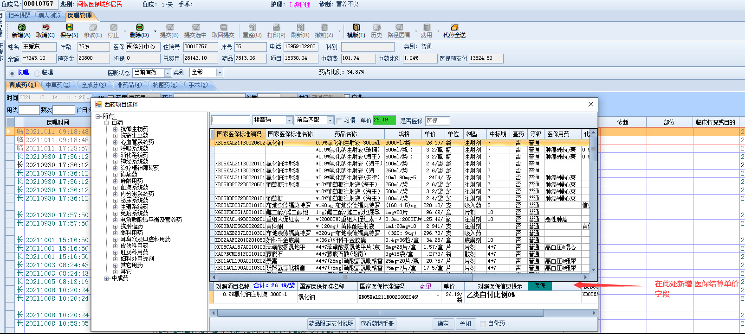Click the drug search input field
Image resolution: width=745 pixels, height=334 pixels.
(x=231, y=120)
